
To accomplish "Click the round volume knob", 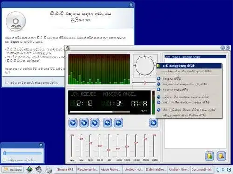I will point(145,66).
